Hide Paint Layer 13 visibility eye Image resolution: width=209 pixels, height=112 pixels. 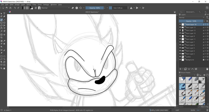point(180,27)
